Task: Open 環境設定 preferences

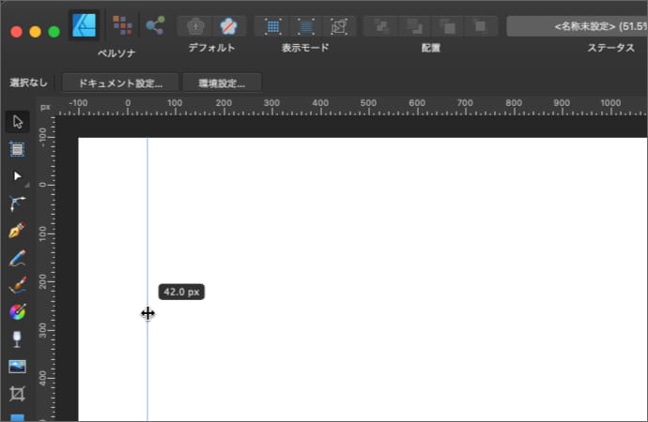Action: [222, 83]
